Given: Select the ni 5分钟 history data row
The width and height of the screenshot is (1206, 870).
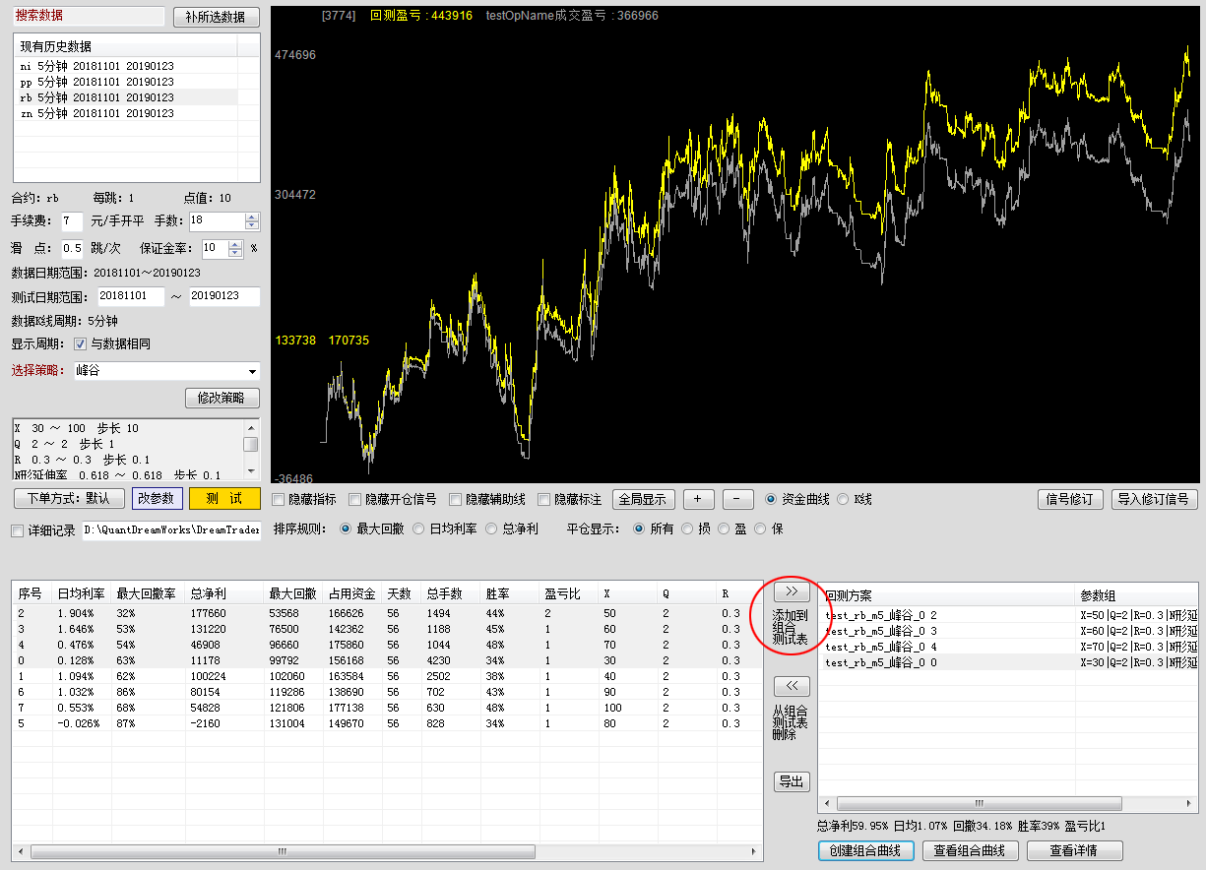Looking at the screenshot, I should click(125, 66).
